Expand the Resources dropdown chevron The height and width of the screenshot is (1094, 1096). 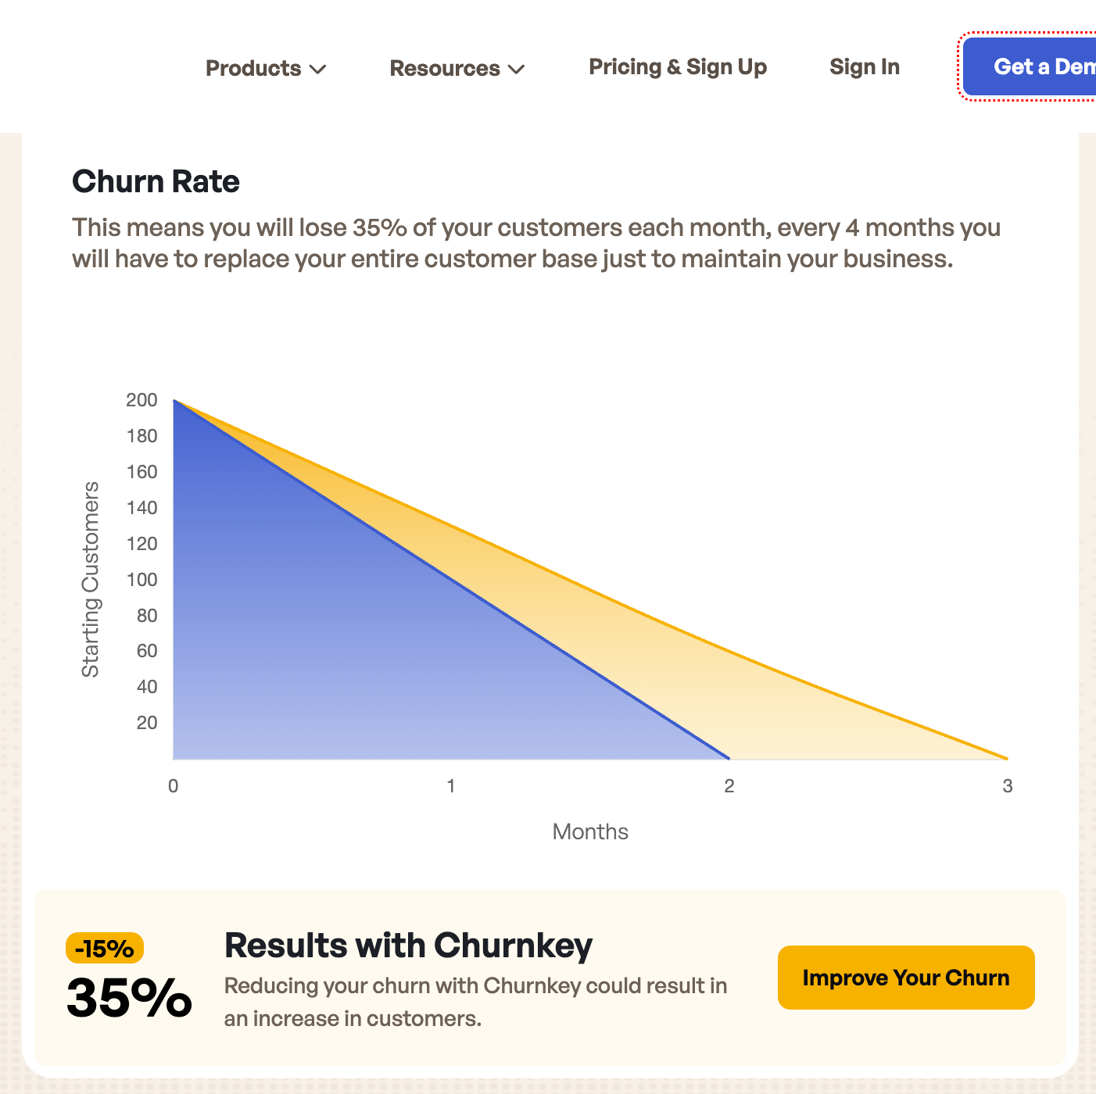pos(516,70)
